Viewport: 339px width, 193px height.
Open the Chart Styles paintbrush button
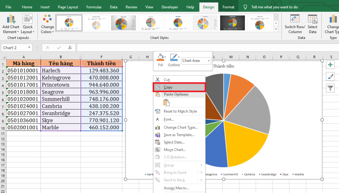pos(330,76)
